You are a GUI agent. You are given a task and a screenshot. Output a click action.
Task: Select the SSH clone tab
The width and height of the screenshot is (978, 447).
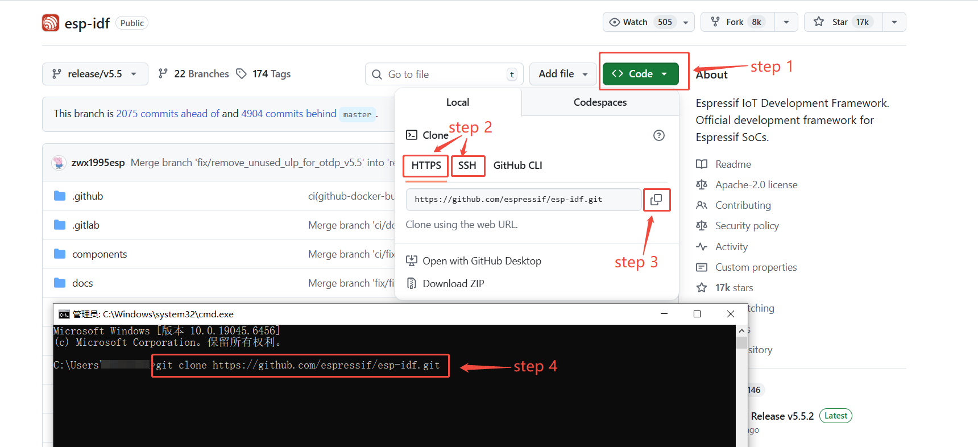coord(467,165)
